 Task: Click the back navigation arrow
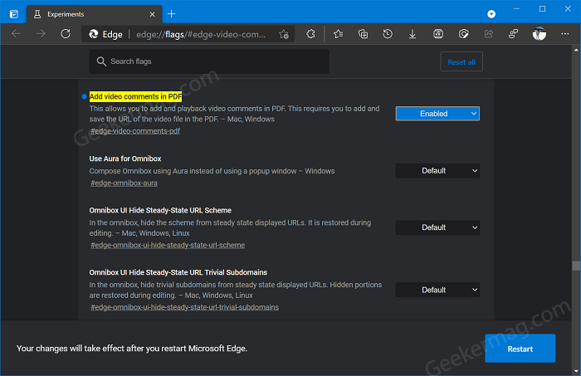pos(16,34)
